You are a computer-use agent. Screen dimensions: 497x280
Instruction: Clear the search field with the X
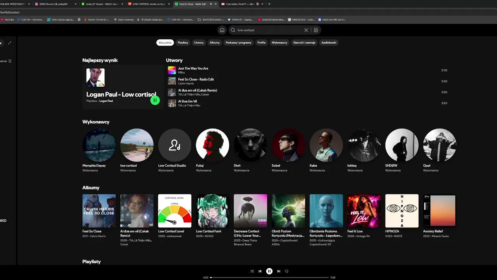(306, 30)
